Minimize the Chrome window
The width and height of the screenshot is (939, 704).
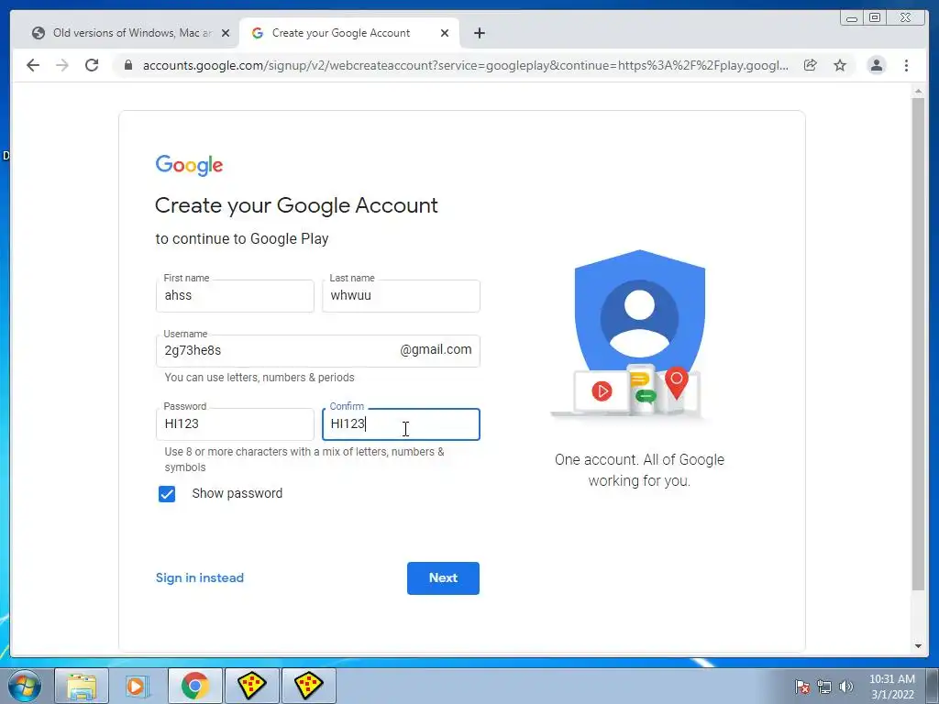point(852,18)
